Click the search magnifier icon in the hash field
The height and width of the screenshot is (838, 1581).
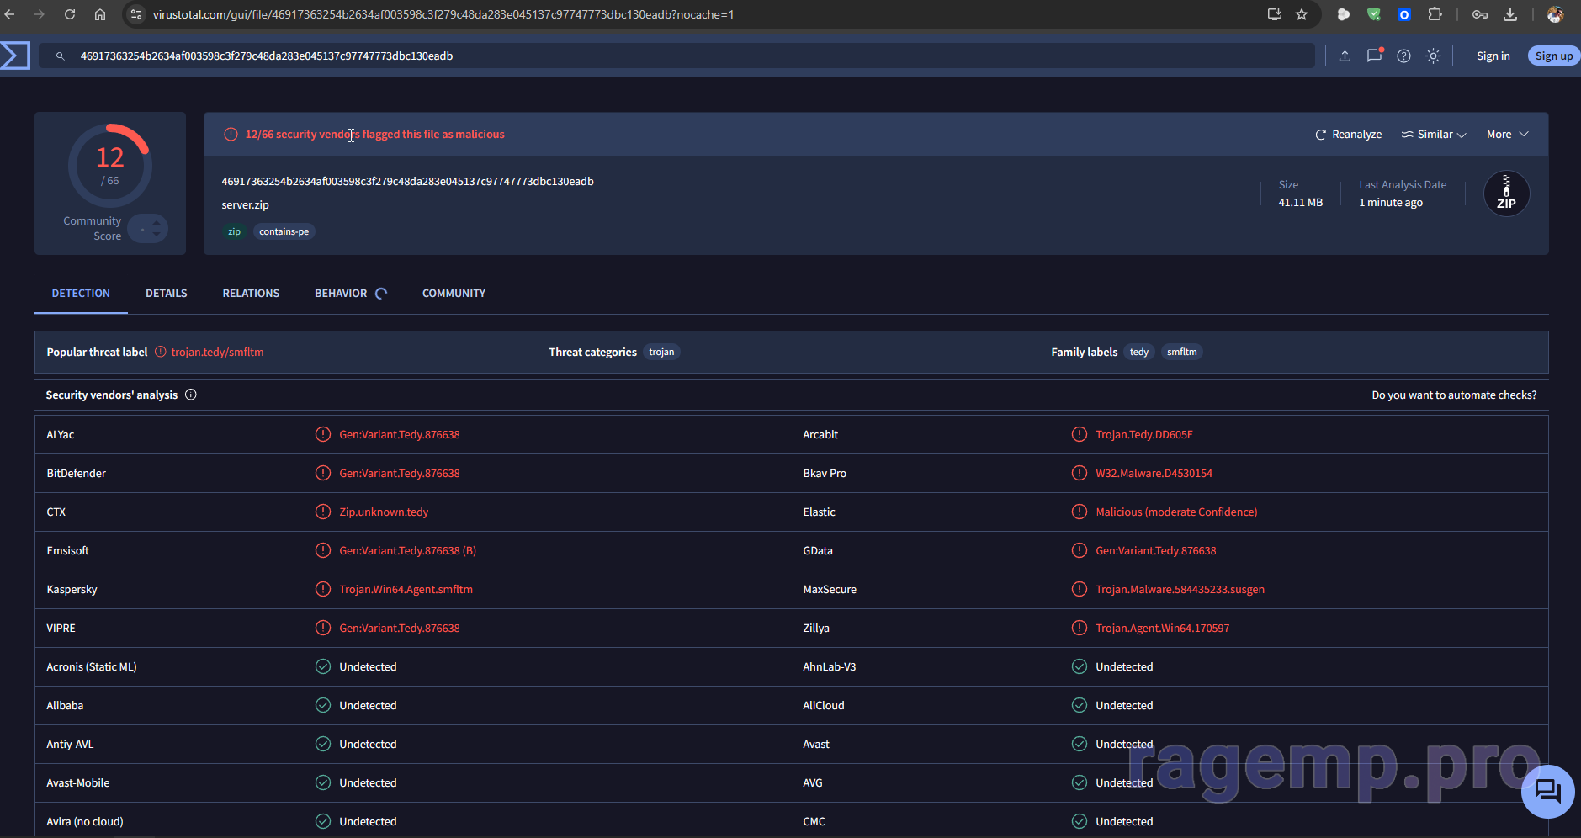tap(61, 56)
